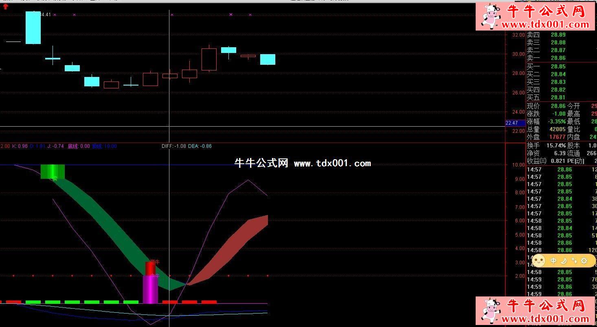This screenshot has height=327, width=597.
Task: Click cow mascot logo at bottom right
Action: 491,312
